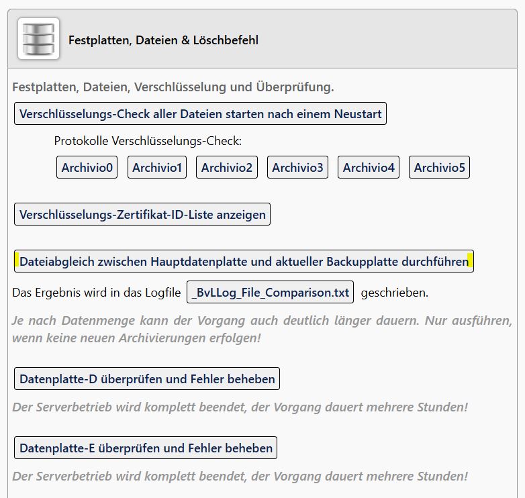The image size is (525, 498).
Task: Show the Archivio5 protocol
Action: click(439, 168)
